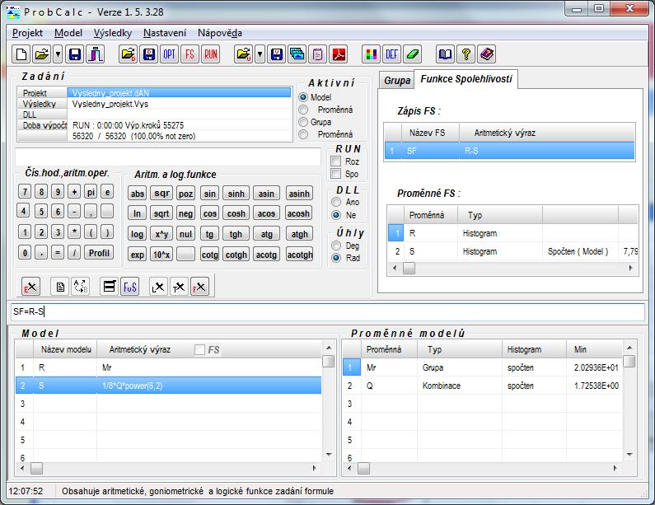Enable the Spo checkbox under RUN
This screenshot has width=655, height=505.
[336, 174]
